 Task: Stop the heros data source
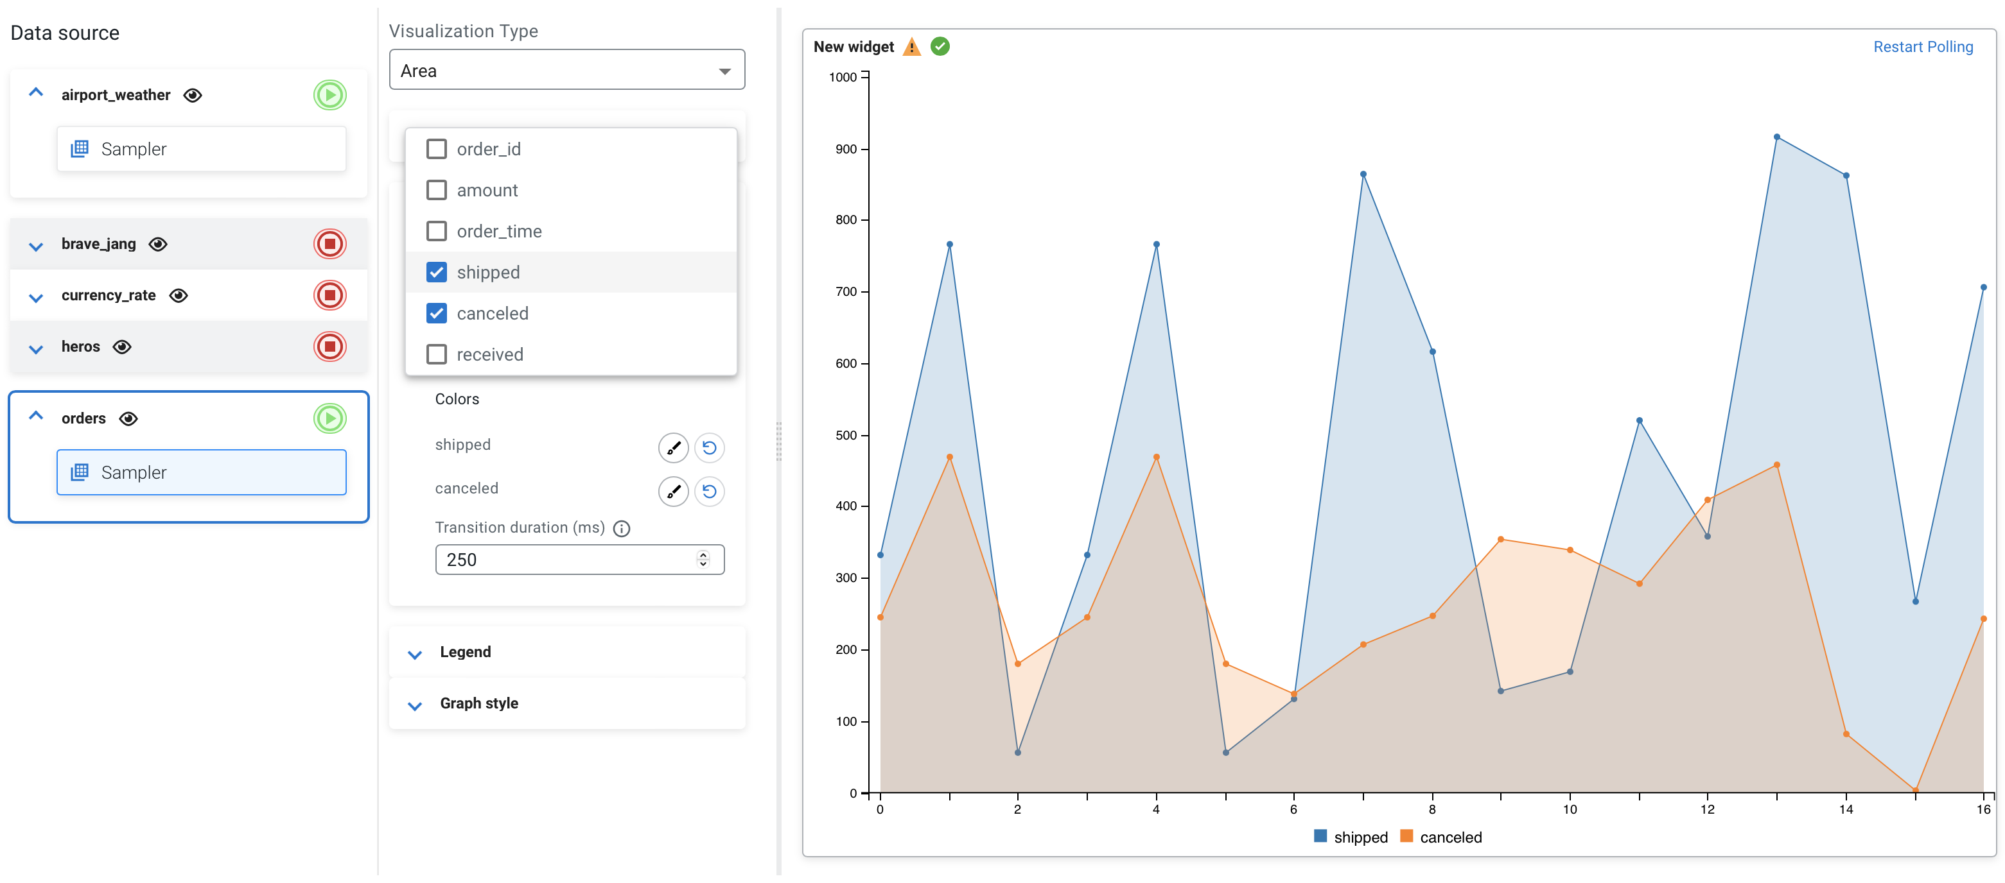[329, 347]
